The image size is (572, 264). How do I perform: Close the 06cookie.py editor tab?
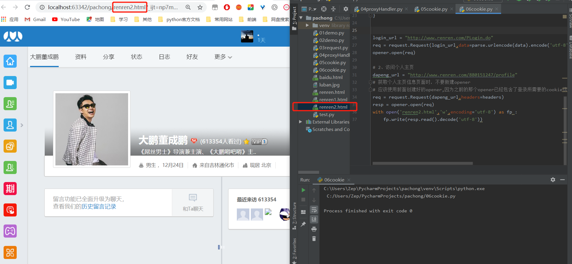497,9
